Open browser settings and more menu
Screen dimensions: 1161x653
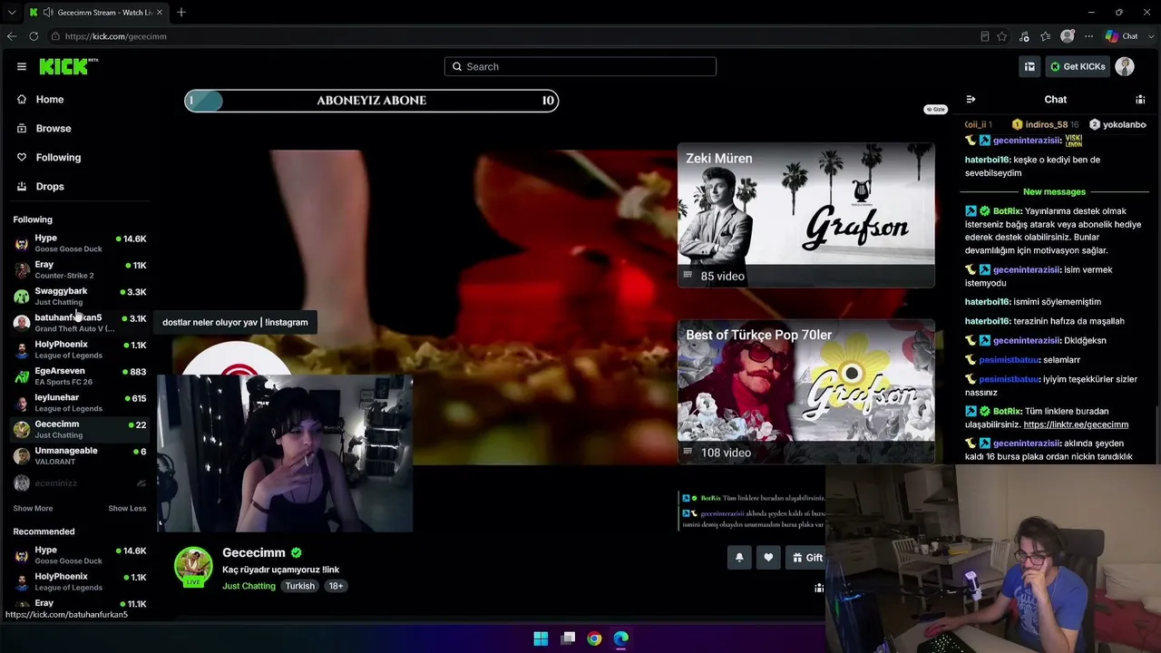1088,36
